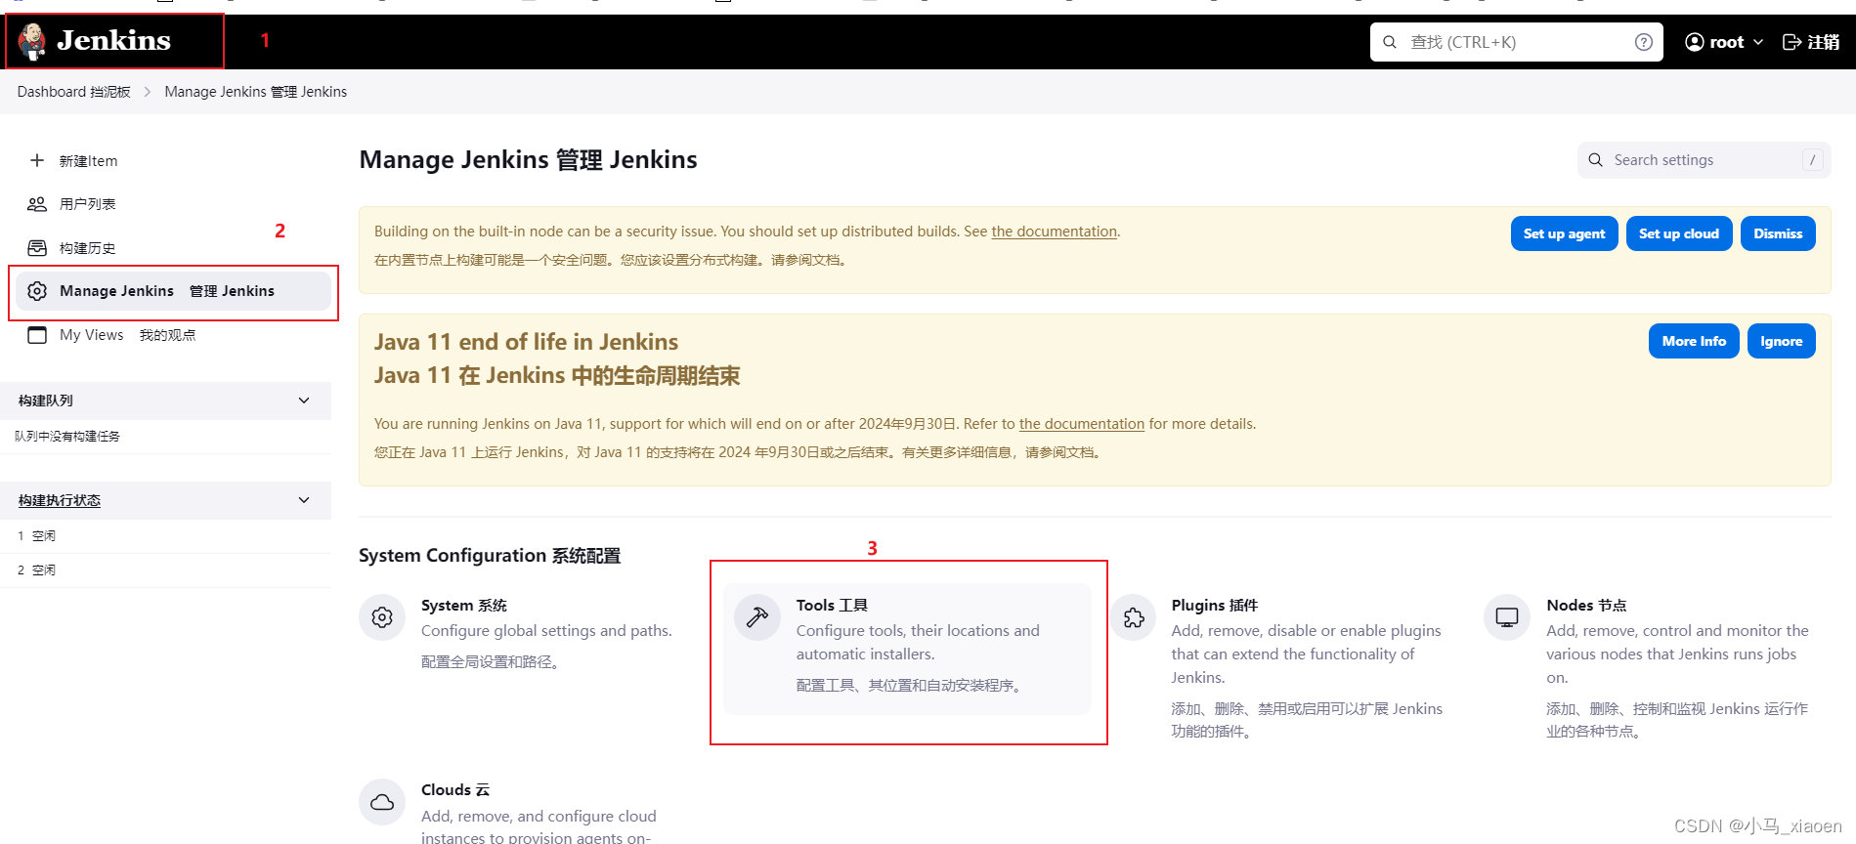1856x844 pixels.
Task: Click the root user avatar icon
Action: 1695,42
